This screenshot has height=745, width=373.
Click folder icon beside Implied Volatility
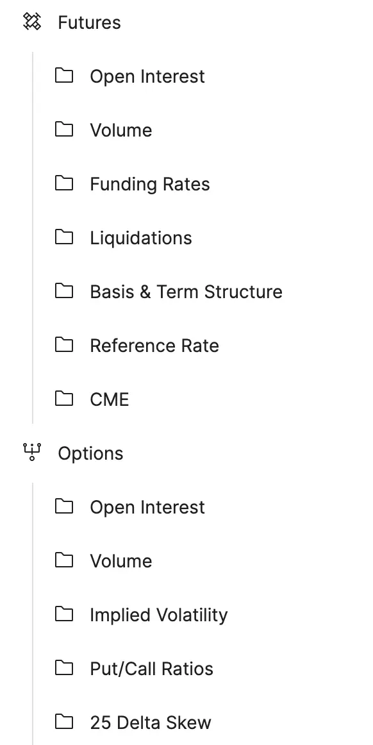click(64, 614)
